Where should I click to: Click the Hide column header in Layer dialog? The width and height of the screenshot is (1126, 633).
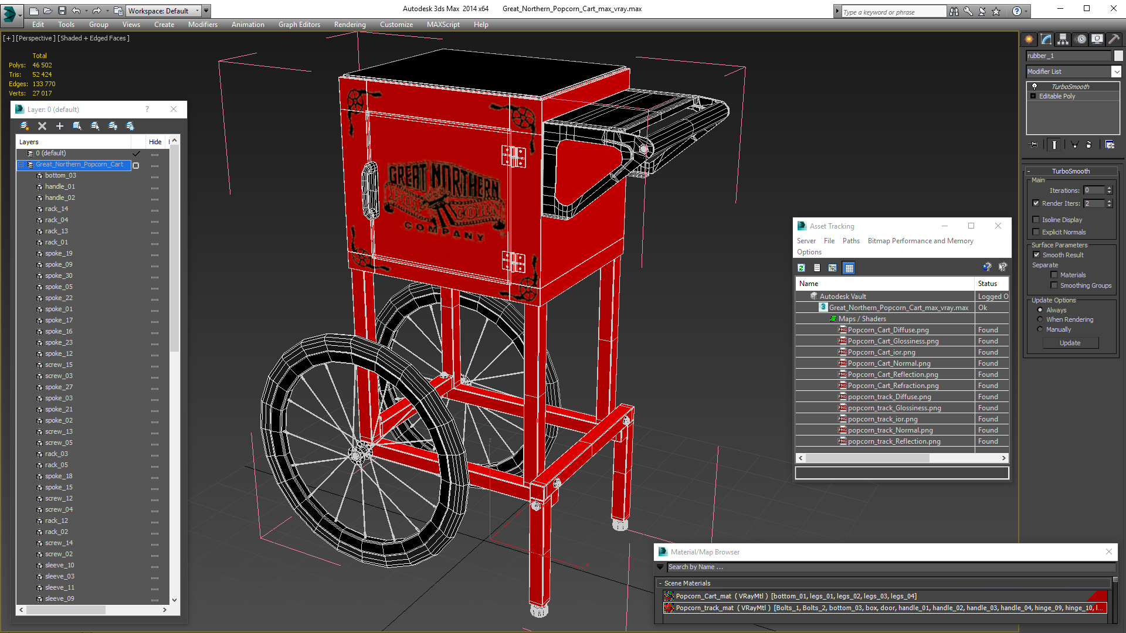[x=155, y=142]
